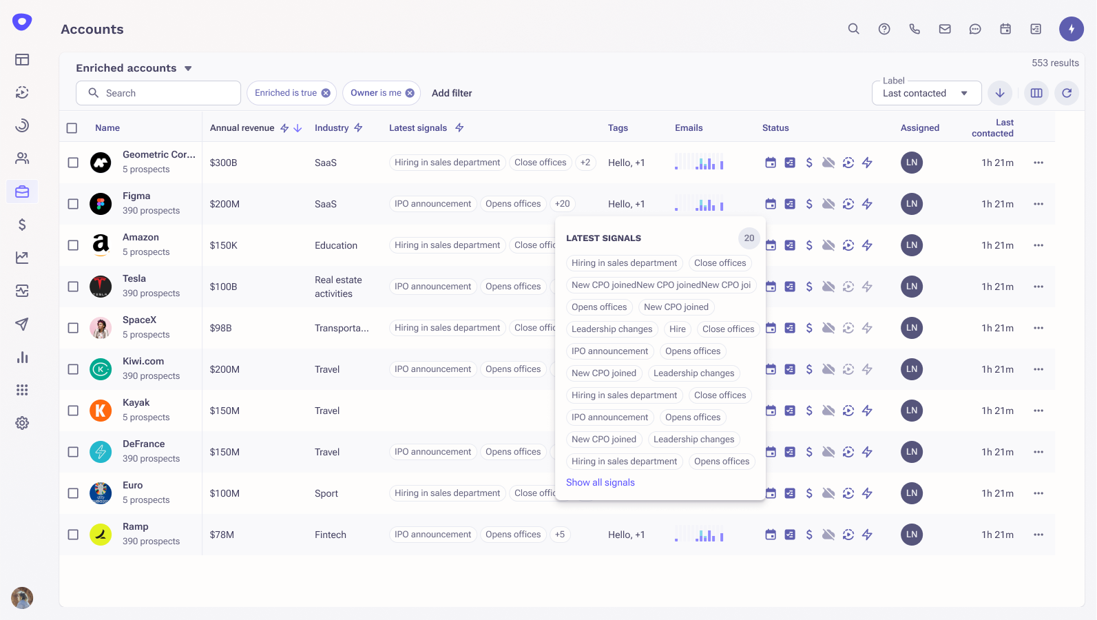Image resolution: width=1097 pixels, height=620 pixels.
Task: Open the people contacts sidebar icon
Action: point(22,158)
